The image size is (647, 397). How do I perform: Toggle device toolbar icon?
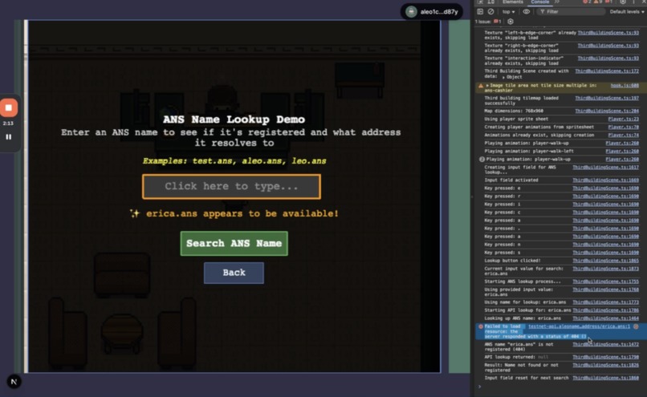point(491,2)
